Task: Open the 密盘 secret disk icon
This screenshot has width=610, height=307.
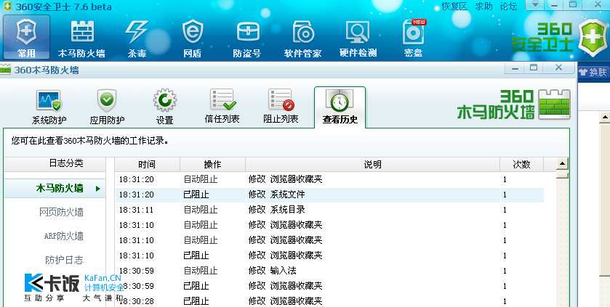Action: pos(414,38)
